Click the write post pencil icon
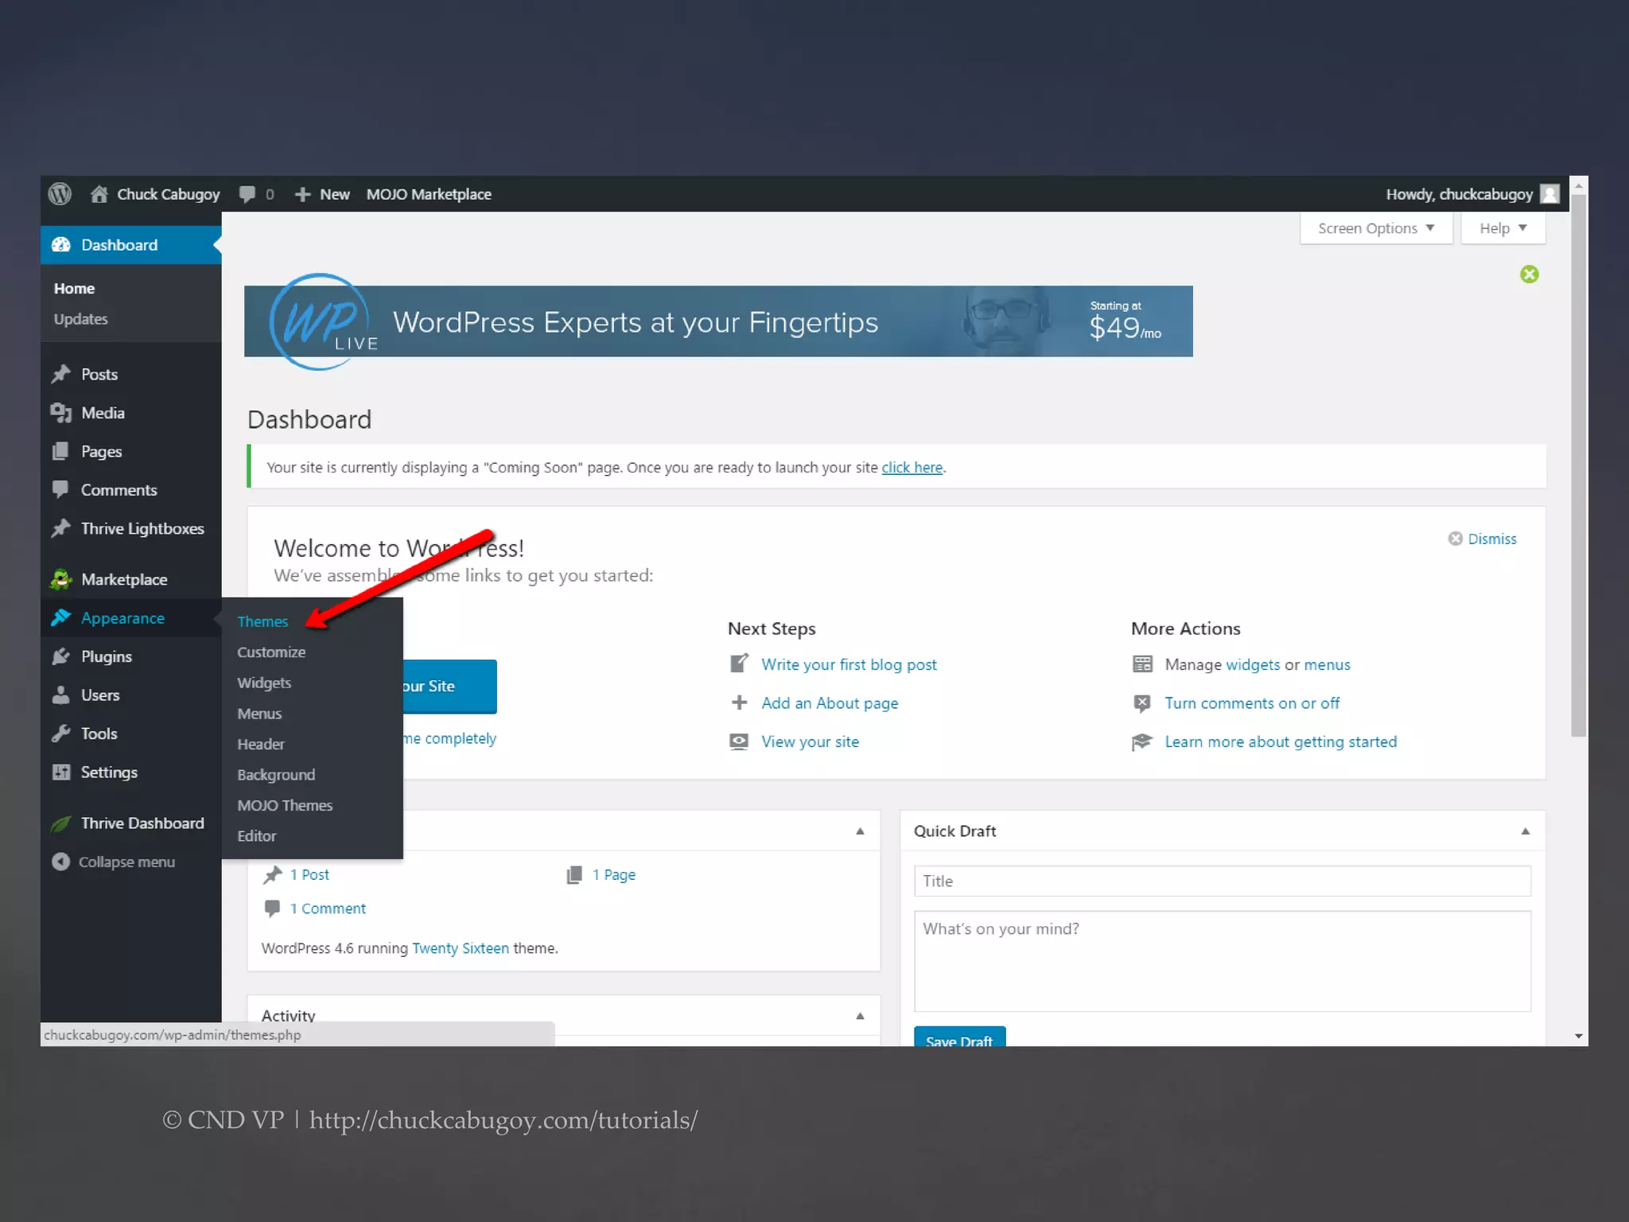Image resolution: width=1629 pixels, height=1222 pixels. [739, 664]
